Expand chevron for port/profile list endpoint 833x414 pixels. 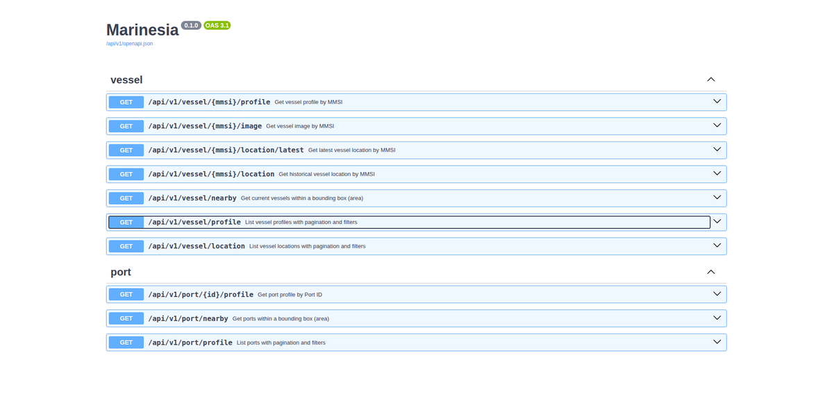717,342
